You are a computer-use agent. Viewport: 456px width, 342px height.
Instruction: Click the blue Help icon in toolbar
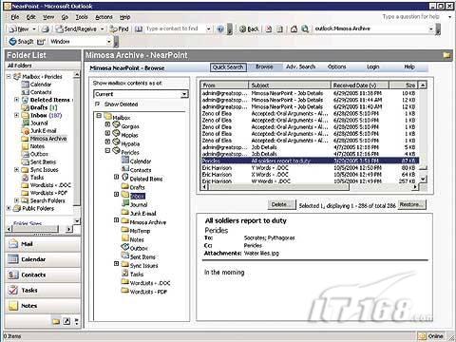tap(220, 29)
